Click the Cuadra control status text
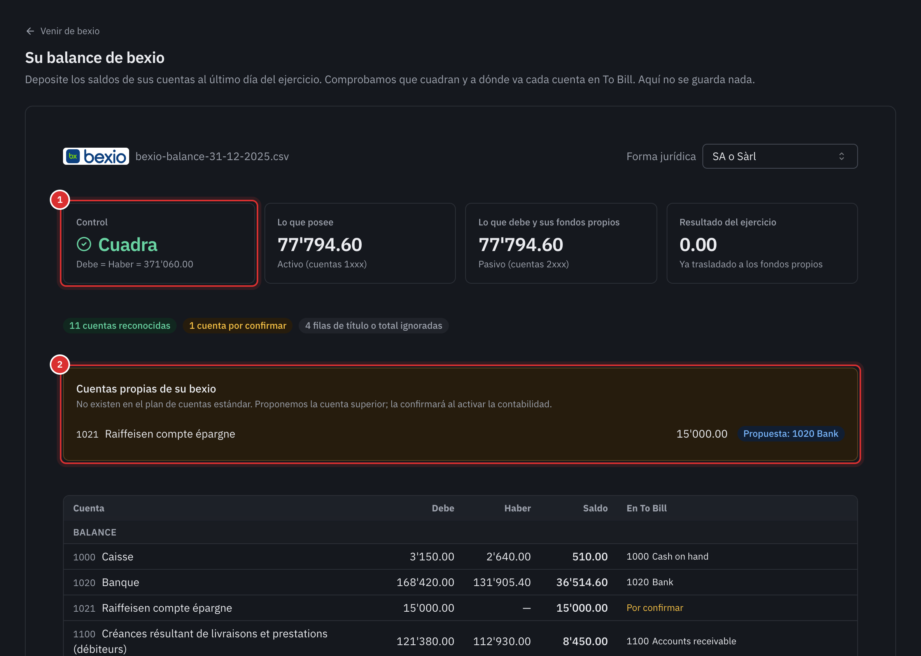This screenshot has height=656, width=921. [128, 244]
